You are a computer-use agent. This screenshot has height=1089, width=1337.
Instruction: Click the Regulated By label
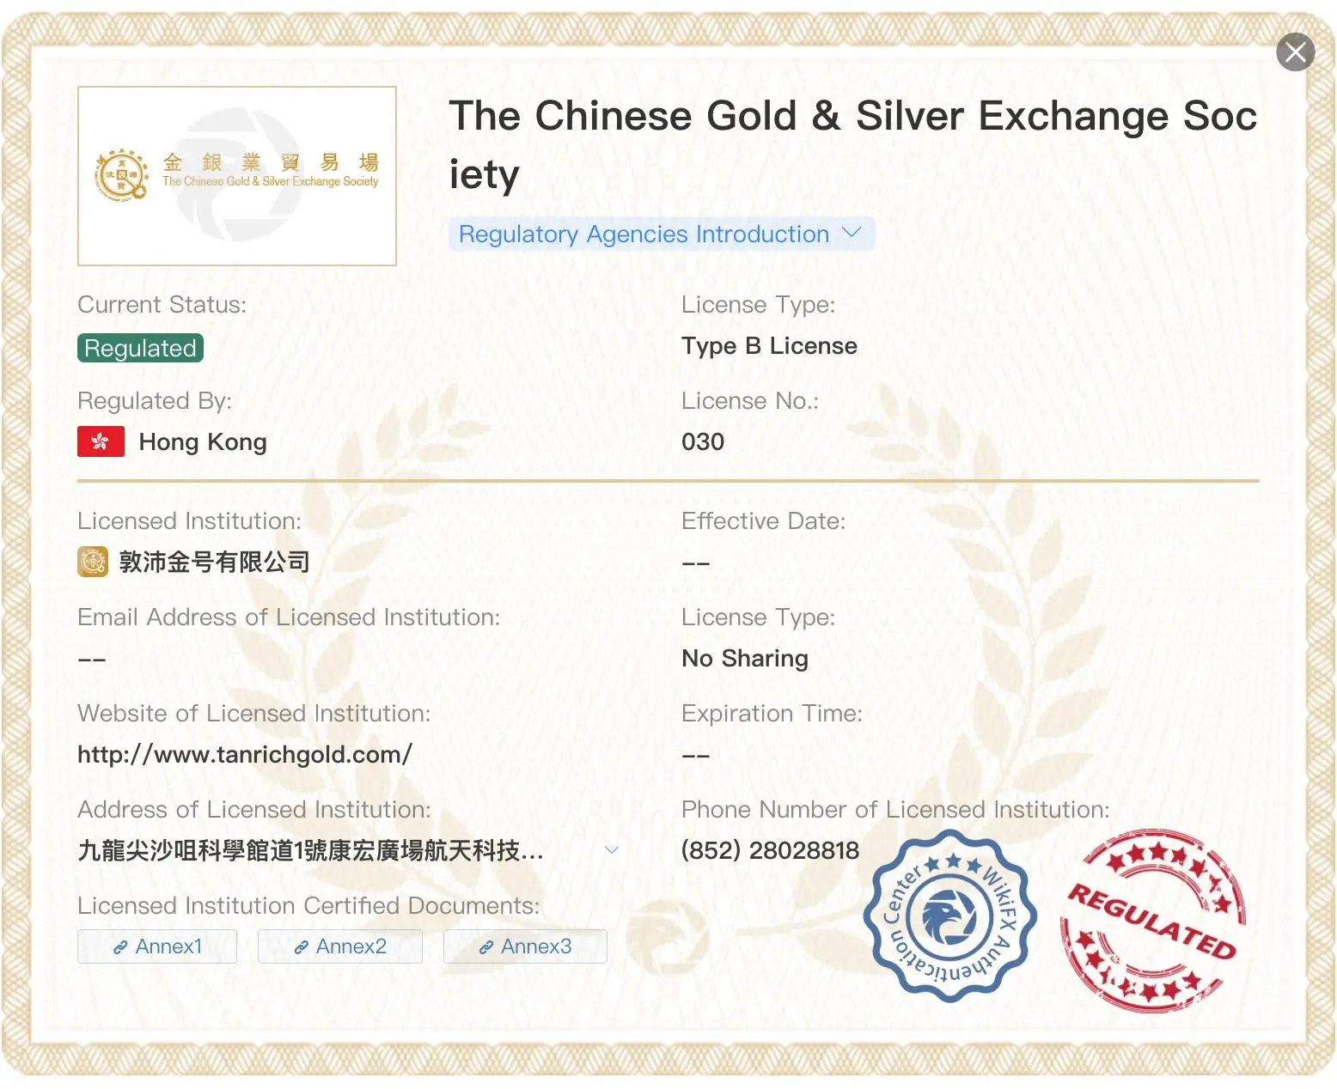pos(155,400)
